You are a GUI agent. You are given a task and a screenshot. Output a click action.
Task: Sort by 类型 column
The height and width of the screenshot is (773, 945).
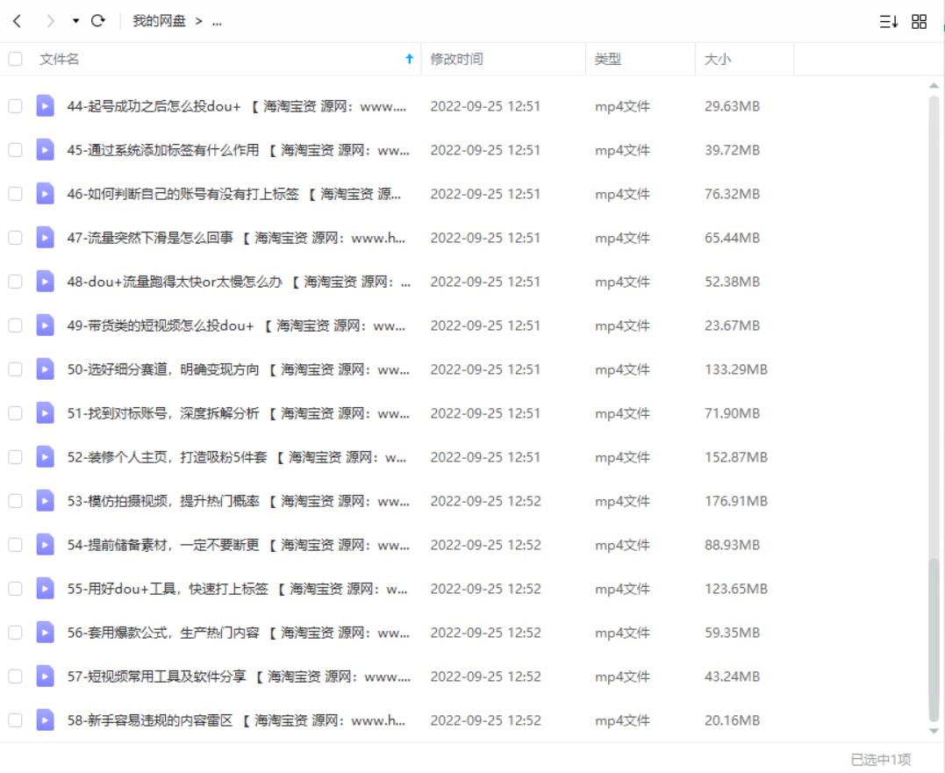607,59
